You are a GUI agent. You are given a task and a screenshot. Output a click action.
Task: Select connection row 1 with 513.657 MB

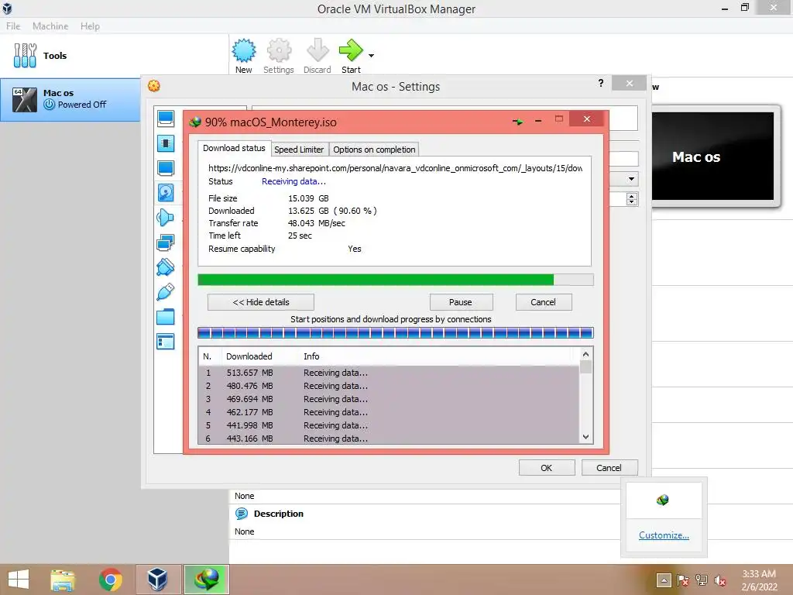click(390, 373)
